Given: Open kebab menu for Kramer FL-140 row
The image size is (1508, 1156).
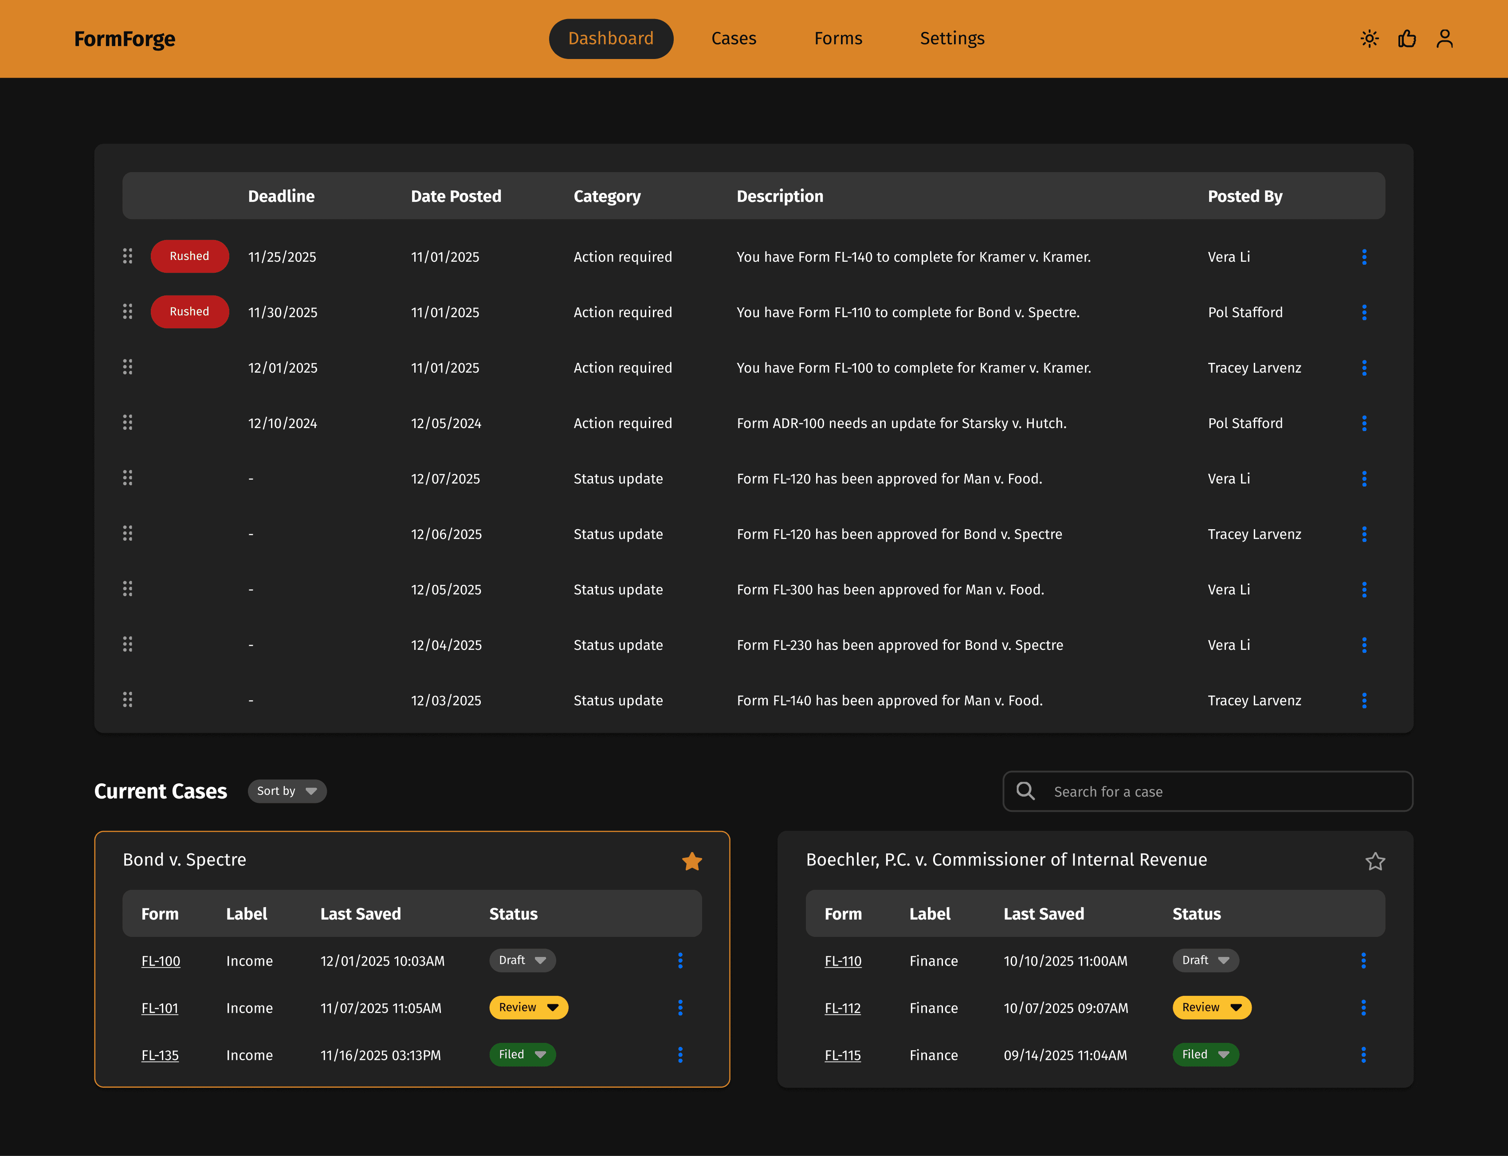Looking at the screenshot, I should (x=1363, y=257).
